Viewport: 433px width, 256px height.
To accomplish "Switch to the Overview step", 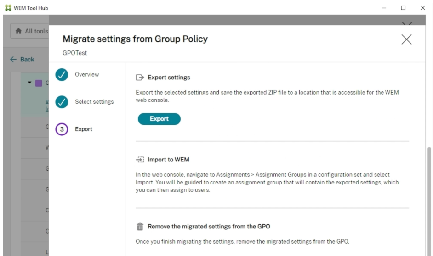I will pyautogui.click(x=87, y=74).
